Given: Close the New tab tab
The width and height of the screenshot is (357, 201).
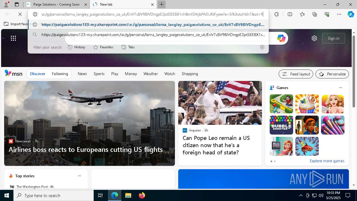Looking at the screenshot, I should [x=152, y=4].
